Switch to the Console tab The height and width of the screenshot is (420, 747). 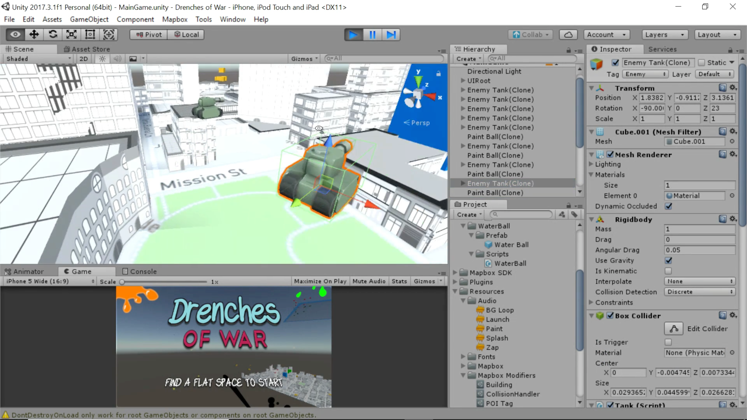pos(139,272)
